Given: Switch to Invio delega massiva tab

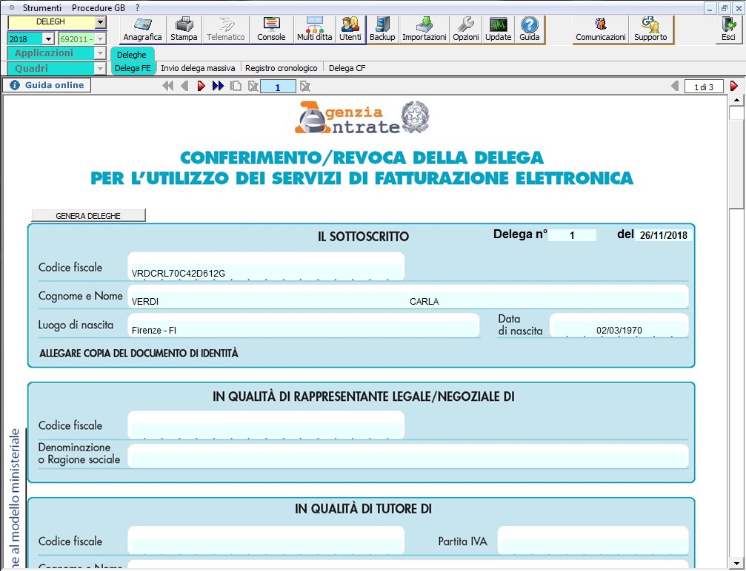Looking at the screenshot, I should tap(198, 68).
